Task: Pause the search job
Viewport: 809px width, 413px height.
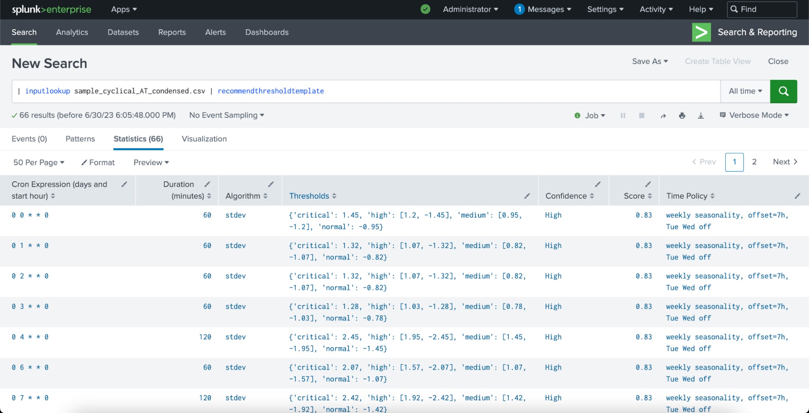Action: pyautogui.click(x=623, y=115)
